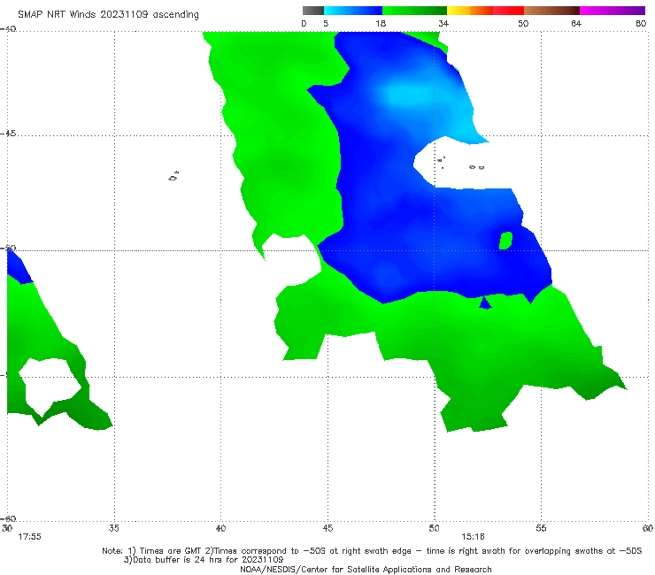Image resolution: width=655 pixels, height=575 pixels.
Task: Click the note line about GMT times
Action: (x=372, y=551)
